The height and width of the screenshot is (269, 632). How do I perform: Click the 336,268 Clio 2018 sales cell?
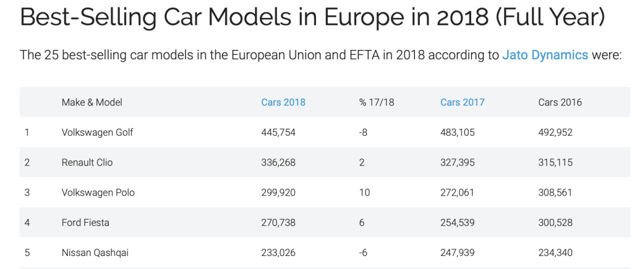click(x=278, y=163)
